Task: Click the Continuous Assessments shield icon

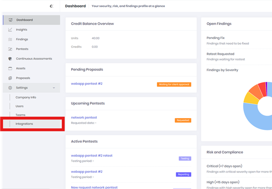Action: coord(10,59)
